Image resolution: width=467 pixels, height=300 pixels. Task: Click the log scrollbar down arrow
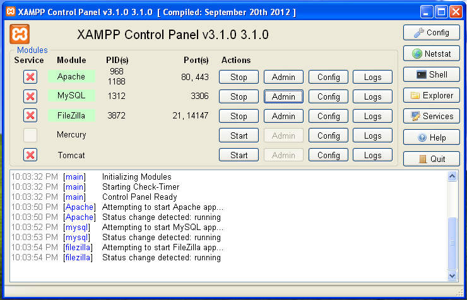[452, 275]
